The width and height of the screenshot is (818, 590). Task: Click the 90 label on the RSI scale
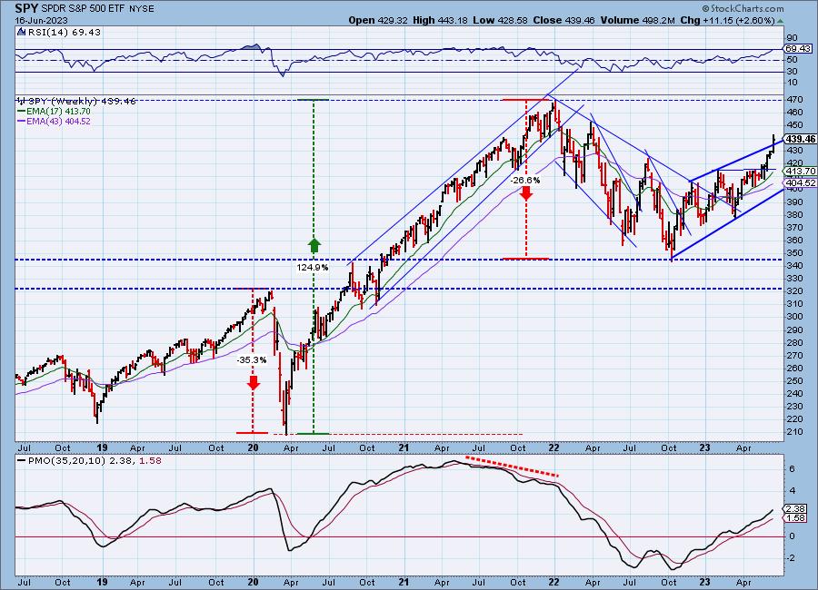[x=793, y=38]
